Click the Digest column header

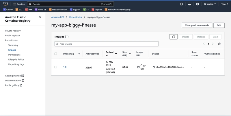coord(155,54)
